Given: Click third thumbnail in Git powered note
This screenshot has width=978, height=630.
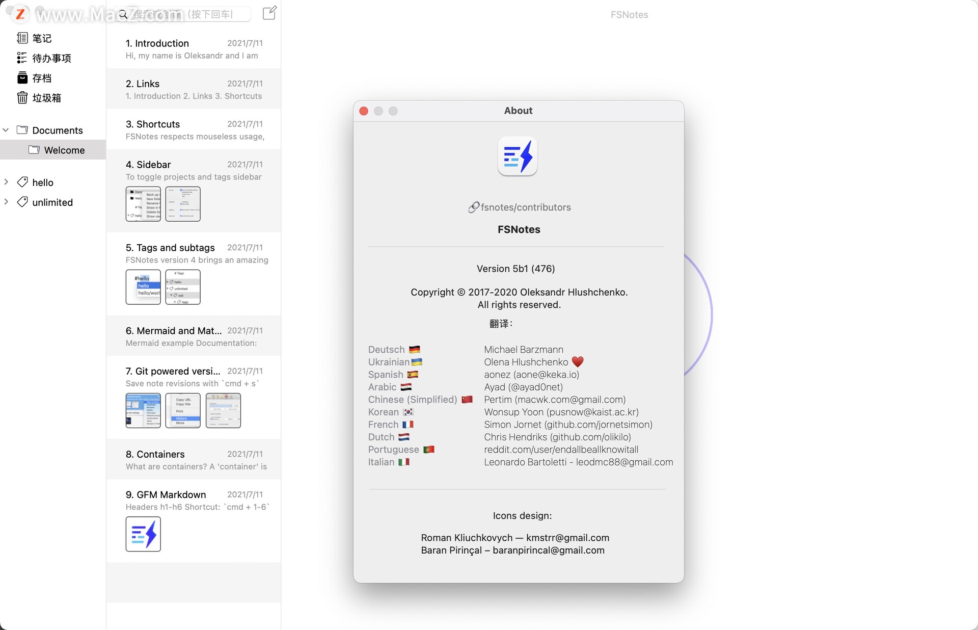Looking at the screenshot, I should (223, 410).
